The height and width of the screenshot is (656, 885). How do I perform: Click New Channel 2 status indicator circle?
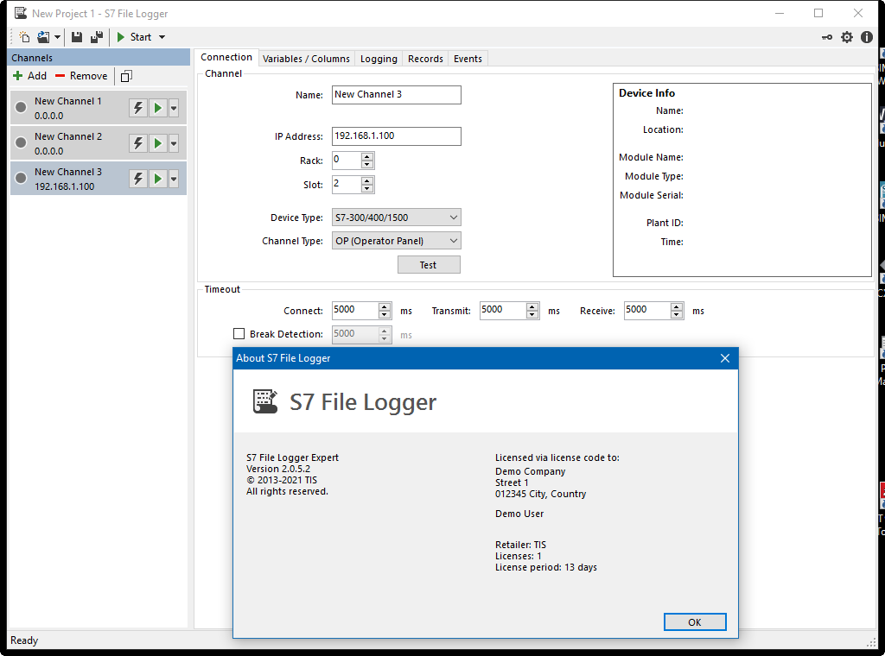point(21,142)
